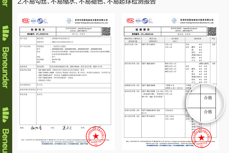229x153 pixels.
Task: Click the GB 18401-2010 standard line
Action: pyautogui.click(x=60, y=70)
